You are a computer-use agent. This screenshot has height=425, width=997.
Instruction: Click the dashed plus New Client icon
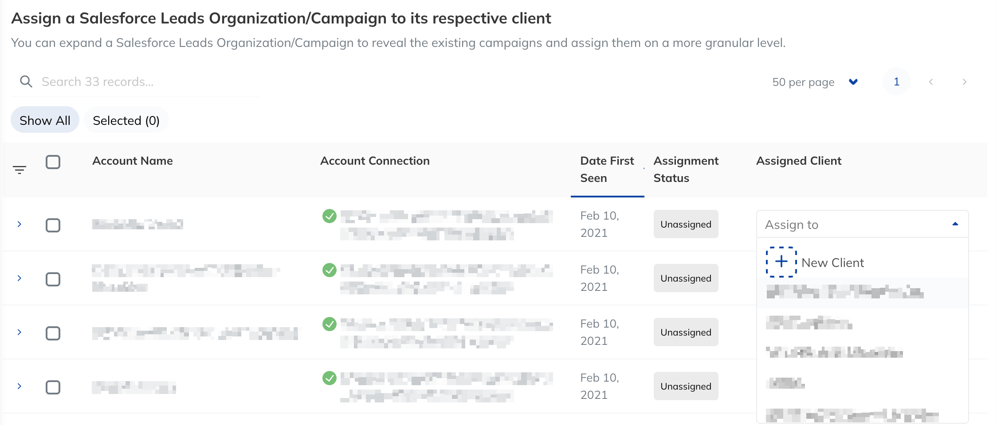click(x=781, y=262)
